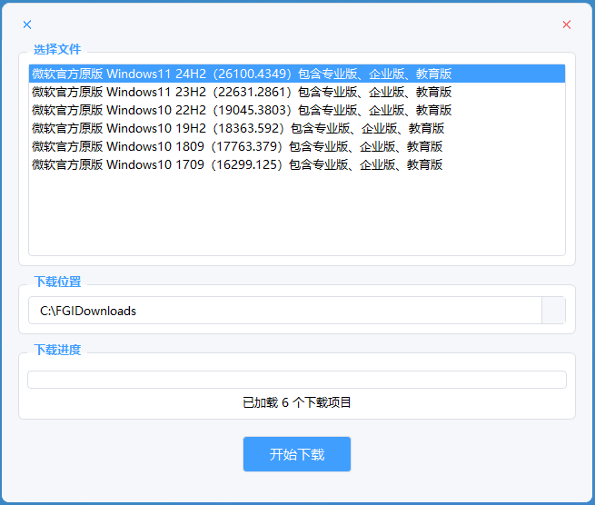Click the blue X icon at top-left

(x=27, y=25)
